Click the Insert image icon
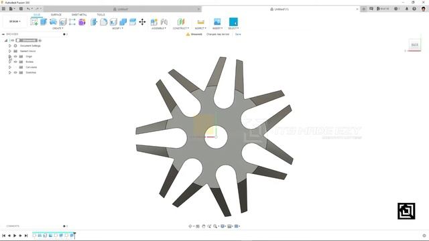Screen dimensions: 429x241 [217, 22]
